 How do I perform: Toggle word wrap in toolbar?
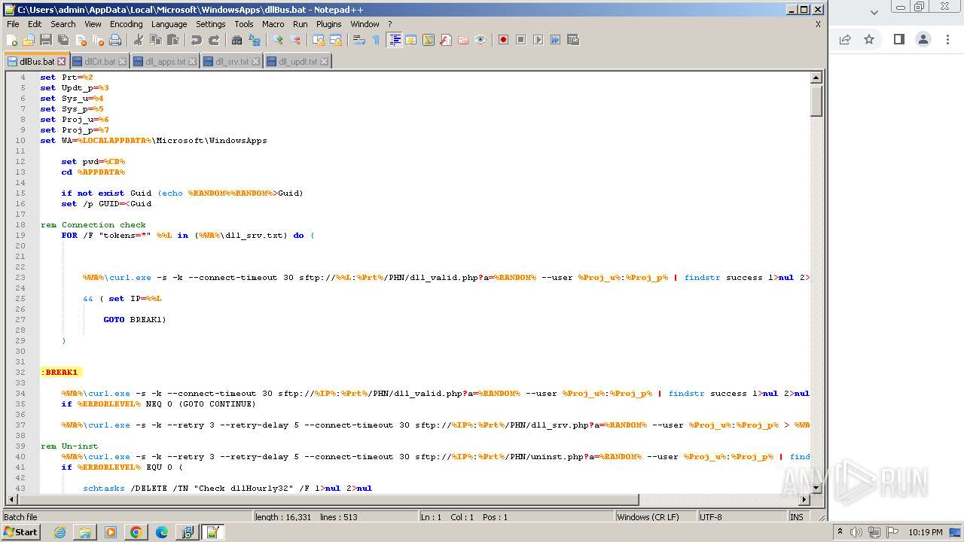coord(359,40)
